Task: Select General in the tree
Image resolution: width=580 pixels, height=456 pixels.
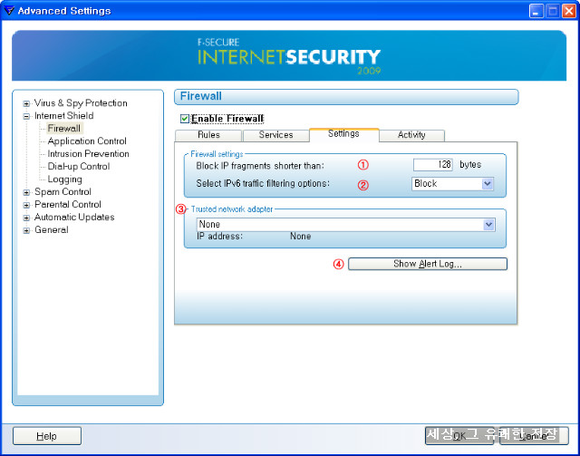Action: 52,230
